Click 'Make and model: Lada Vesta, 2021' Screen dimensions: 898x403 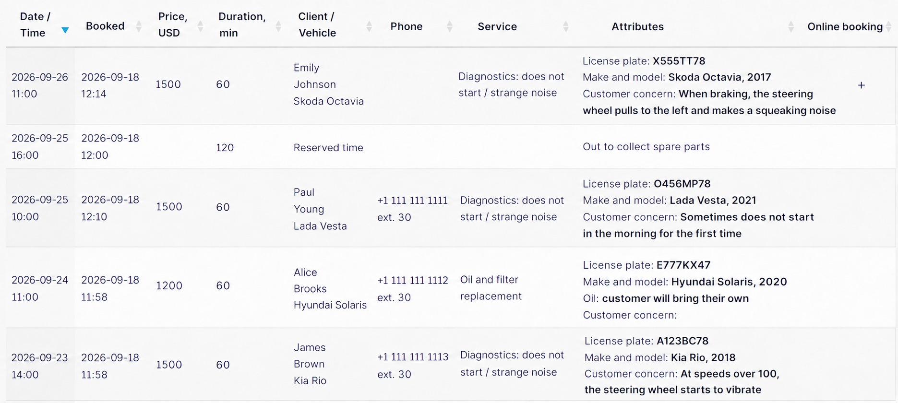pos(670,200)
